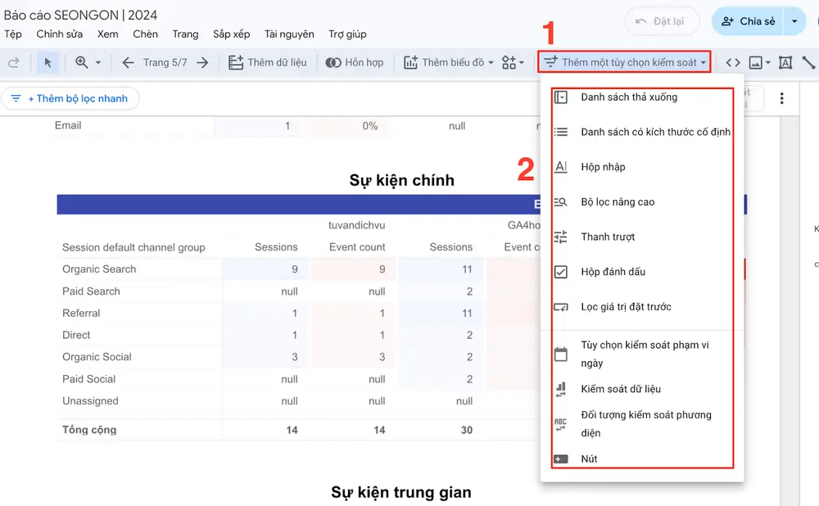The height and width of the screenshot is (506, 819).
Task: Click Thêm bộ lọc nhanh button
Action: [70, 98]
